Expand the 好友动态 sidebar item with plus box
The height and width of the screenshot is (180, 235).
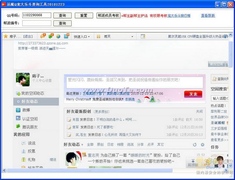click(18, 102)
